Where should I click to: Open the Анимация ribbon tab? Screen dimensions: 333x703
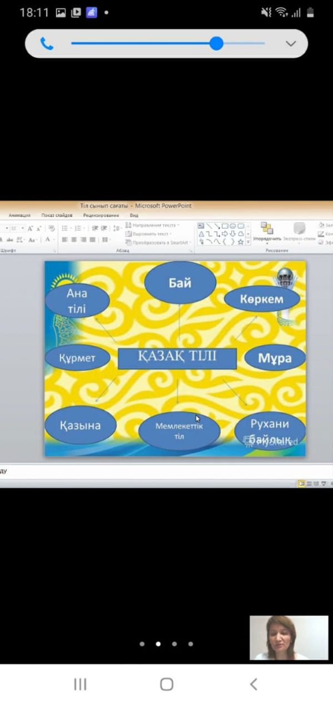[x=19, y=215]
